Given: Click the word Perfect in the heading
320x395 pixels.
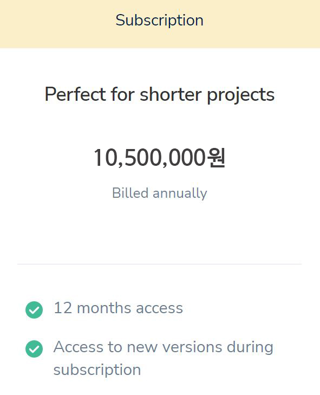Looking at the screenshot, I should click(x=75, y=94).
